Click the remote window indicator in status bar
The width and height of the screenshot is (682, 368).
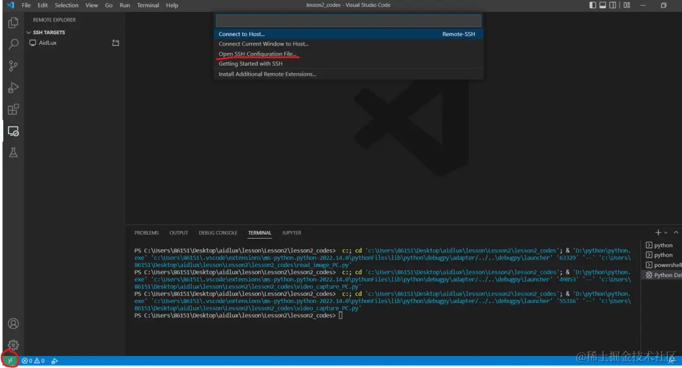point(9,360)
